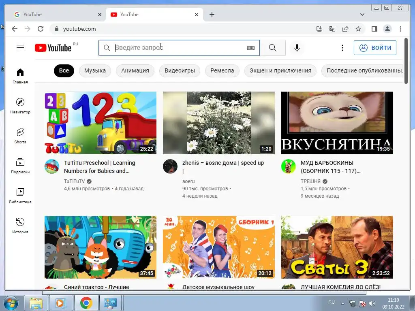This screenshot has width=415, height=311.
Task: Toggle Chrome side panel icon
Action: [374, 29]
